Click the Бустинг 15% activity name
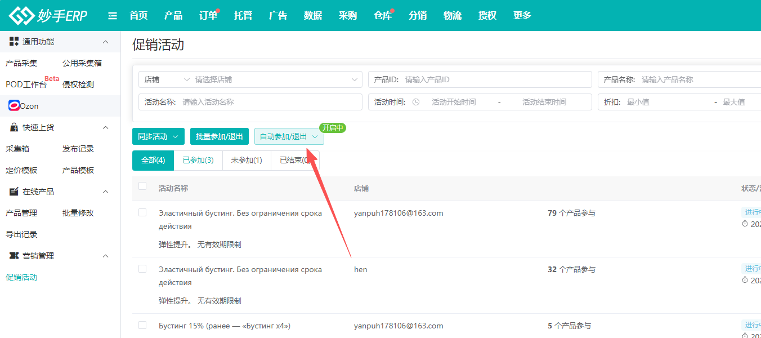The width and height of the screenshot is (761, 338). [x=225, y=326]
